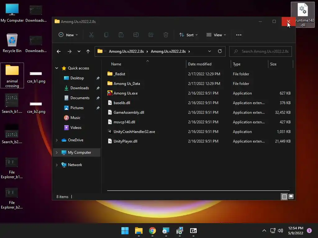Show hidden system tray icons chevron
Image resolution: width=318 pixels, height=238 pixels.
tap(264, 230)
